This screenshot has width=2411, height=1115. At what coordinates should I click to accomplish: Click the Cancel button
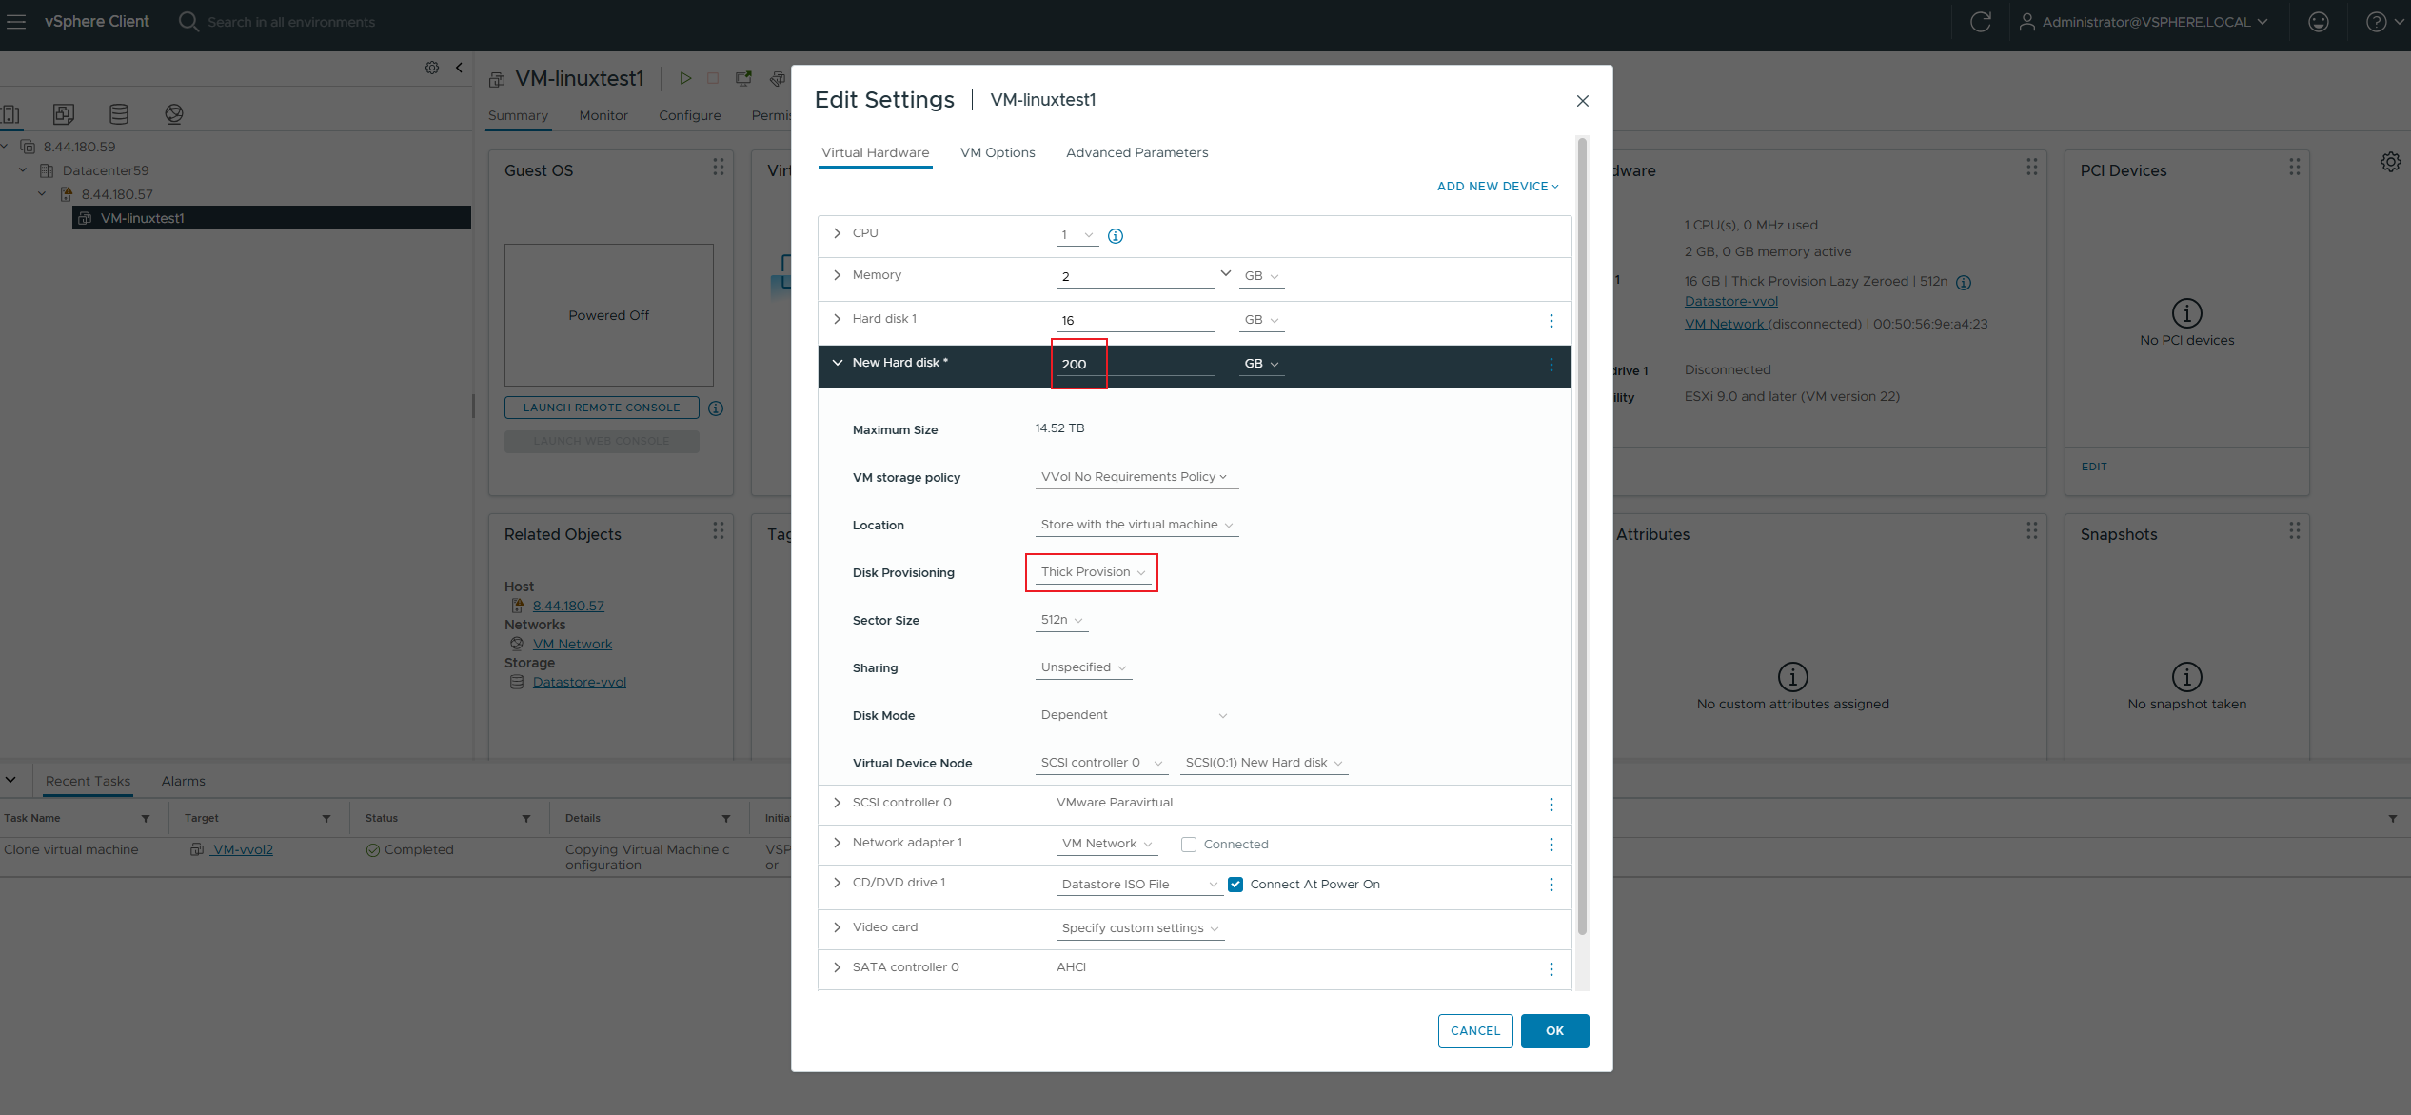(1475, 1031)
